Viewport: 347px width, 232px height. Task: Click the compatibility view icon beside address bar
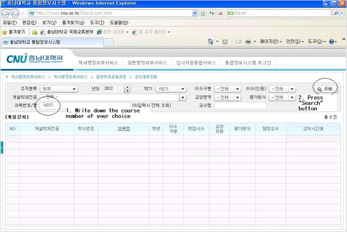coord(203,13)
